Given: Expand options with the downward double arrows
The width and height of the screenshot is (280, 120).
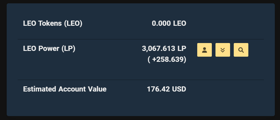Looking at the screenshot, I should click(223, 50).
